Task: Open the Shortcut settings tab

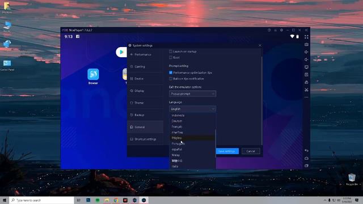Action: coord(145,139)
